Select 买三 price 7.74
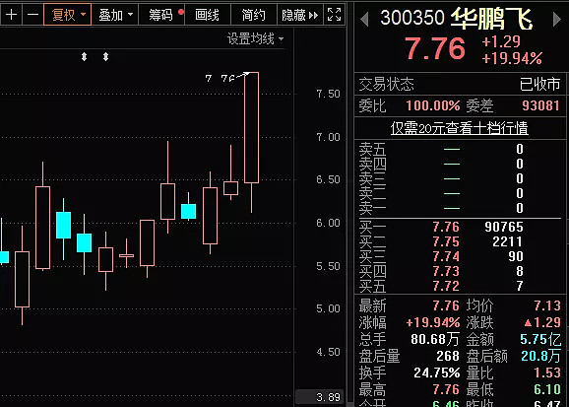Viewport: 569px width, 407px height. (x=446, y=256)
